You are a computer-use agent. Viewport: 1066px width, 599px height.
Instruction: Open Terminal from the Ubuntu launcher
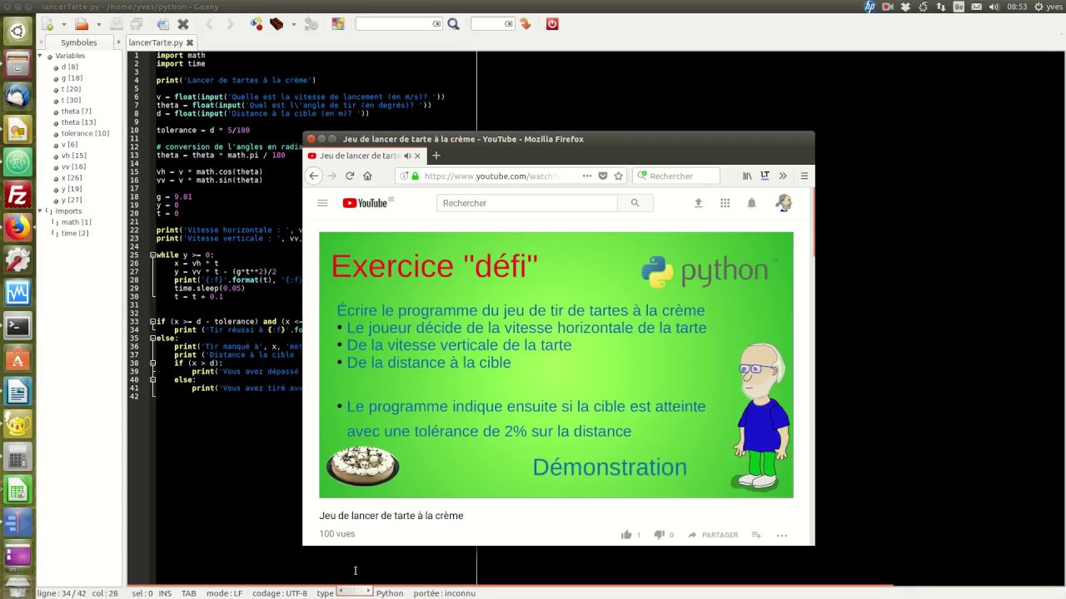tap(17, 326)
